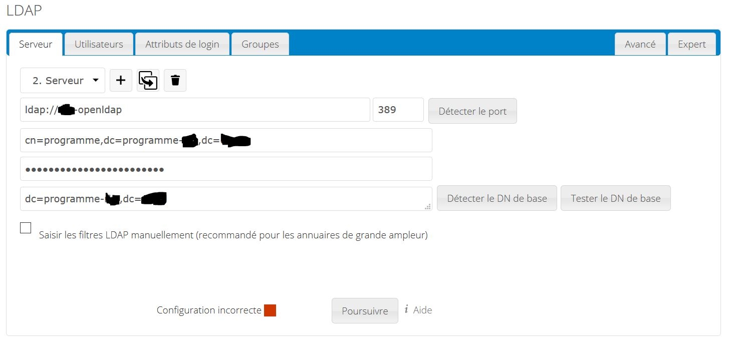Open the Attributs de login tab

[x=182, y=44]
